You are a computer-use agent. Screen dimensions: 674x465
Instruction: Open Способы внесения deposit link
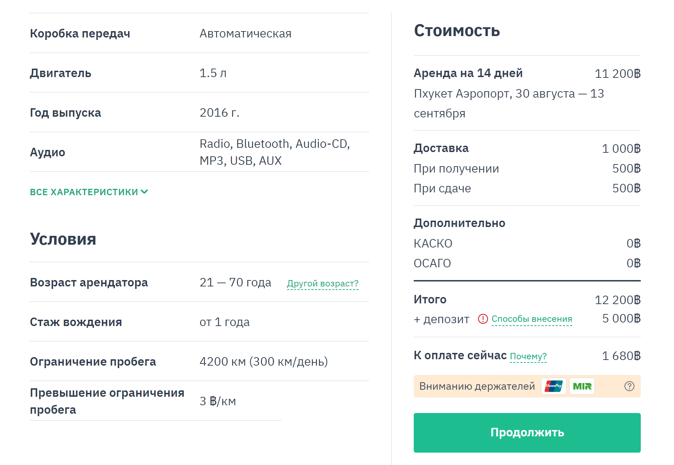[x=532, y=319]
